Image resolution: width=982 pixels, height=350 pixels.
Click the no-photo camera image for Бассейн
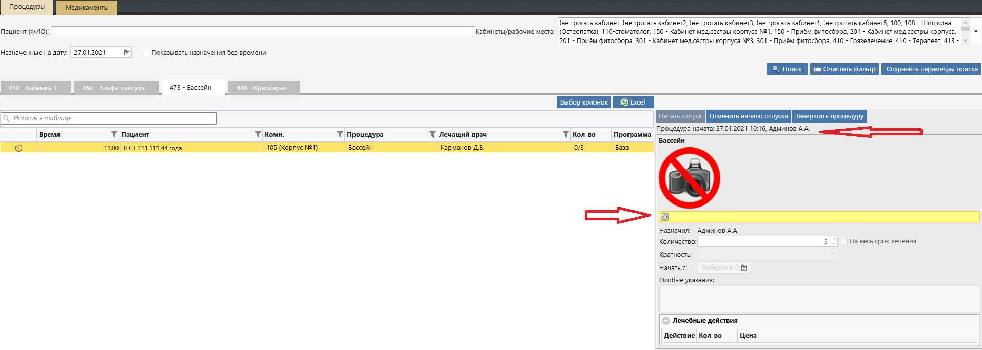(x=689, y=178)
